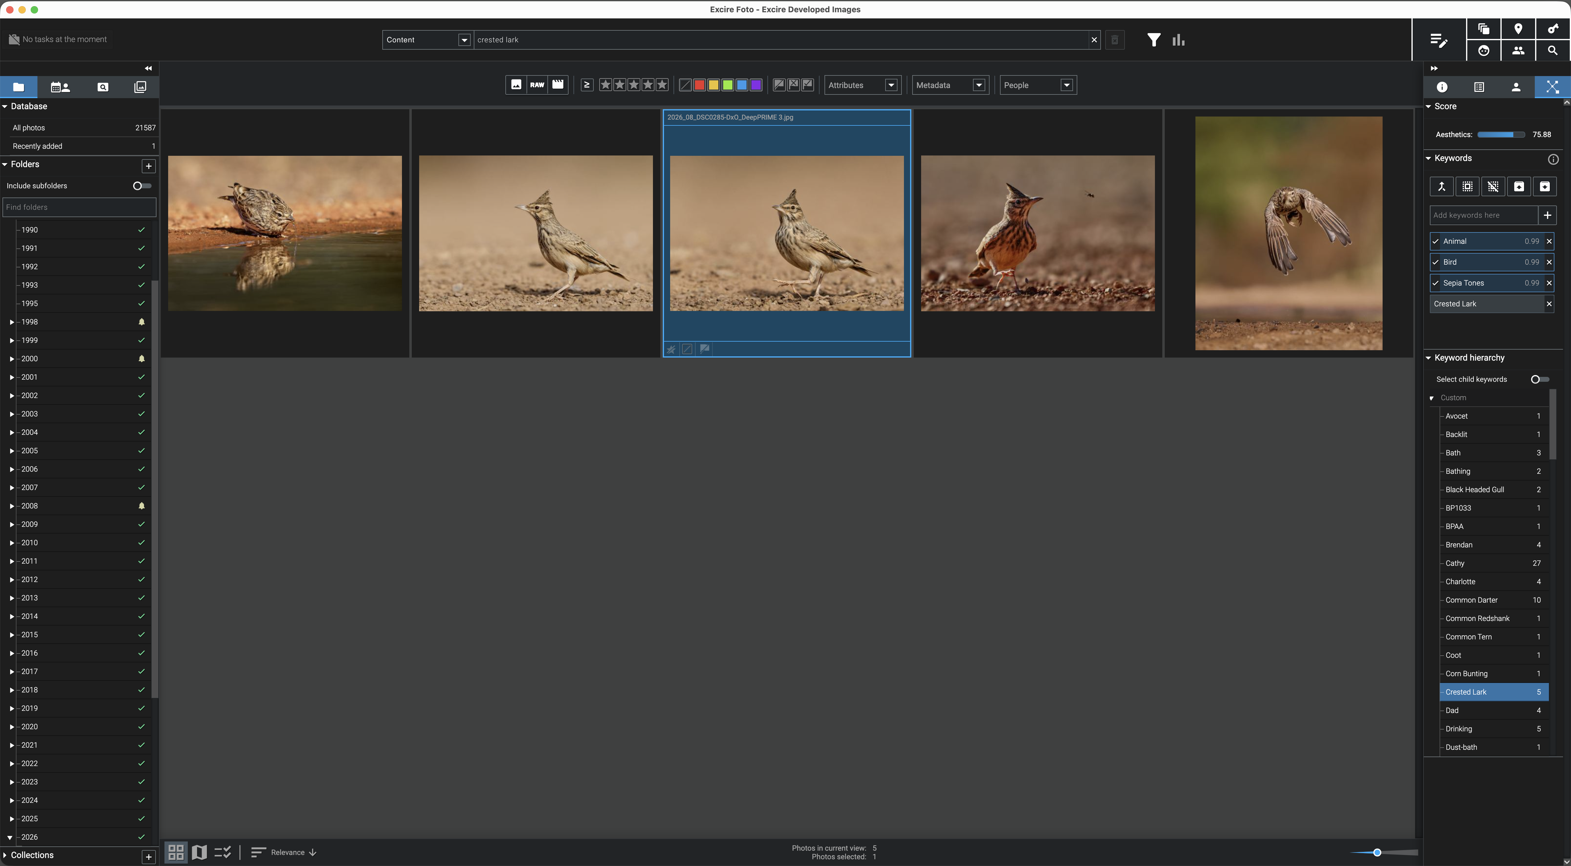Switch to map view icon
1571x866 pixels.
199,852
